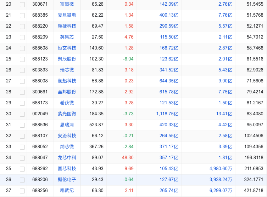Open stock link 圣邦股份

tap(67, 92)
